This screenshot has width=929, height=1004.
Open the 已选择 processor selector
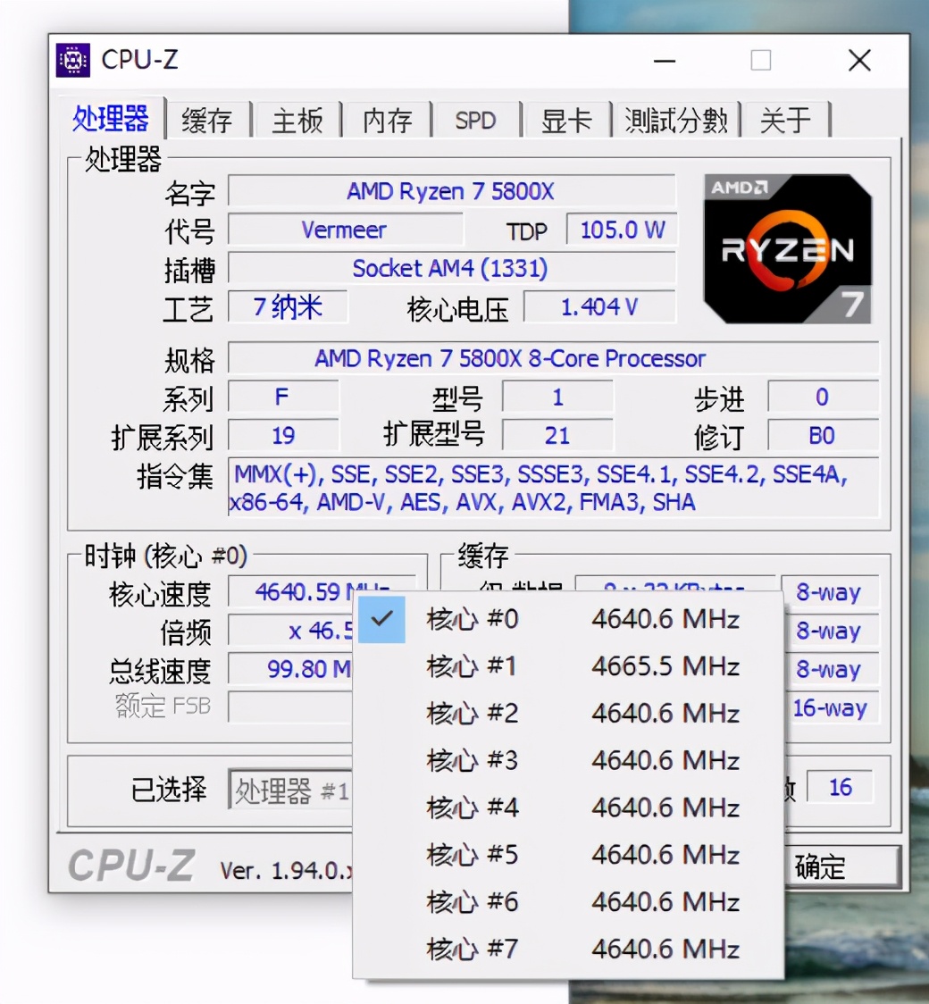[x=295, y=791]
